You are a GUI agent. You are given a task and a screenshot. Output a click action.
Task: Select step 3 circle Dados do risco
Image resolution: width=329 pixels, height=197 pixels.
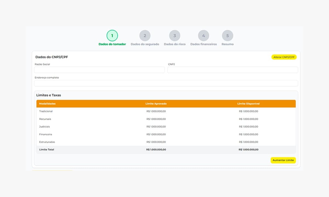click(x=175, y=36)
